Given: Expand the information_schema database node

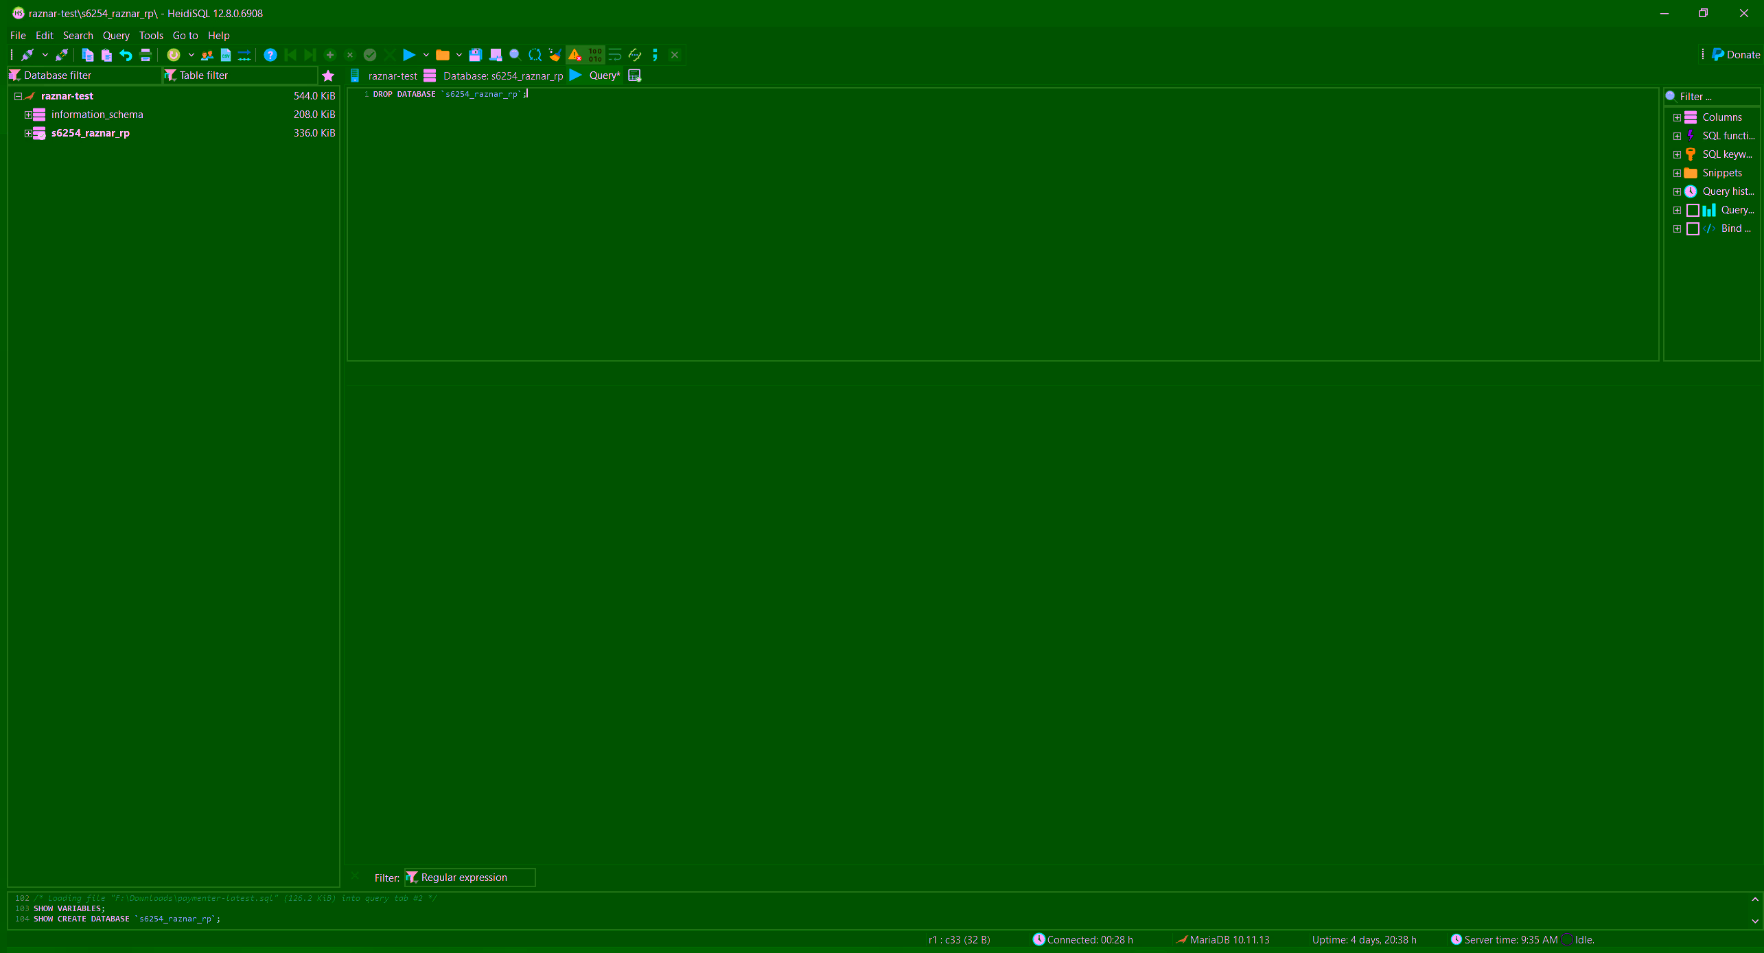Looking at the screenshot, I should pyautogui.click(x=28, y=115).
